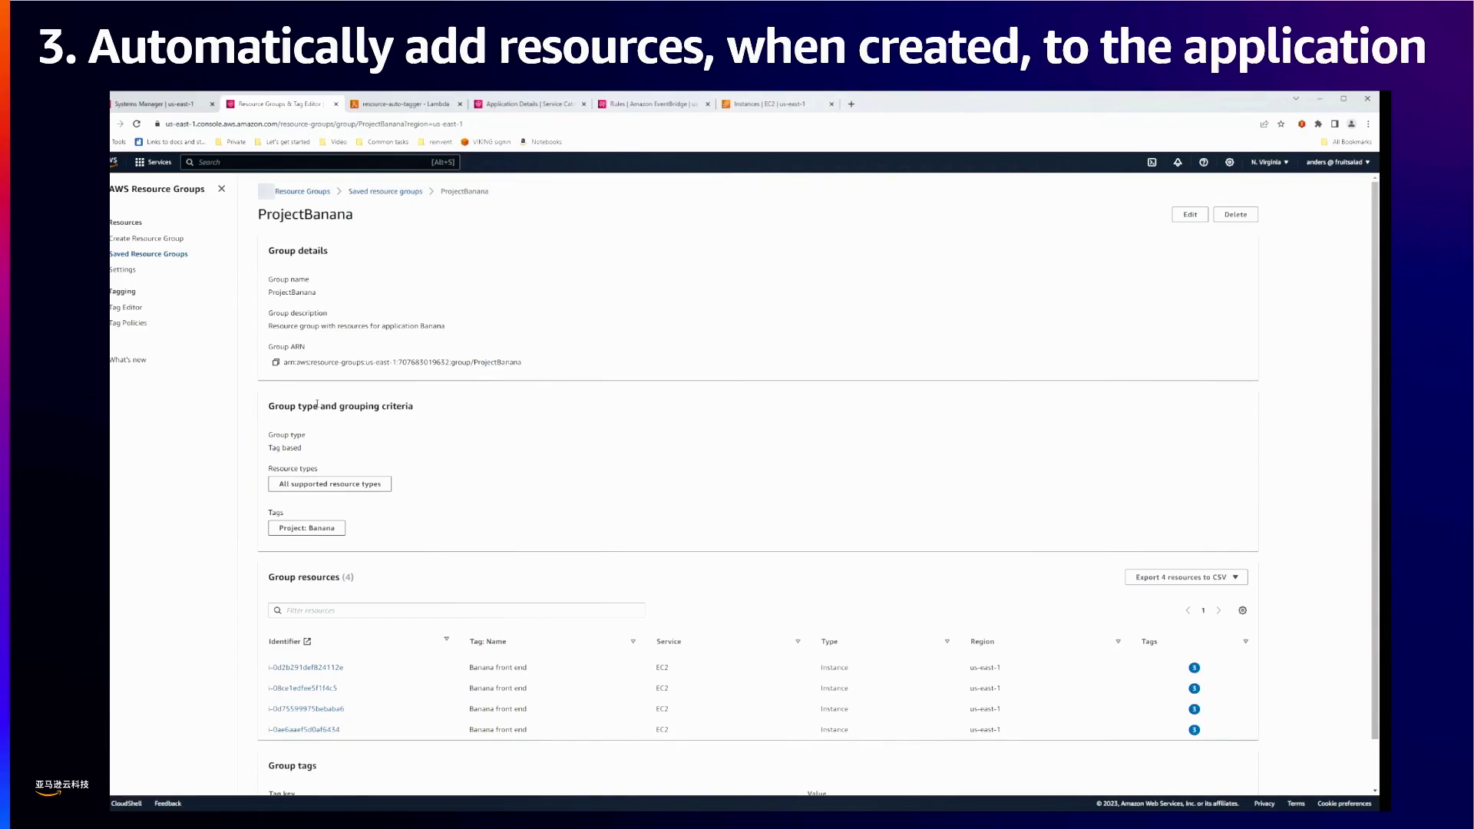Go to next page of group resources
Image resolution: width=1474 pixels, height=829 pixels.
click(x=1218, y=610)
